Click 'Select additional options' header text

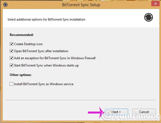pos(46,19)
